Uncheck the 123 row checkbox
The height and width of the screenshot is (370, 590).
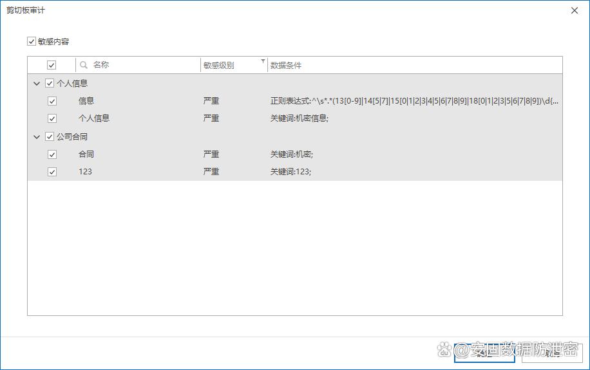pos(52,172)
